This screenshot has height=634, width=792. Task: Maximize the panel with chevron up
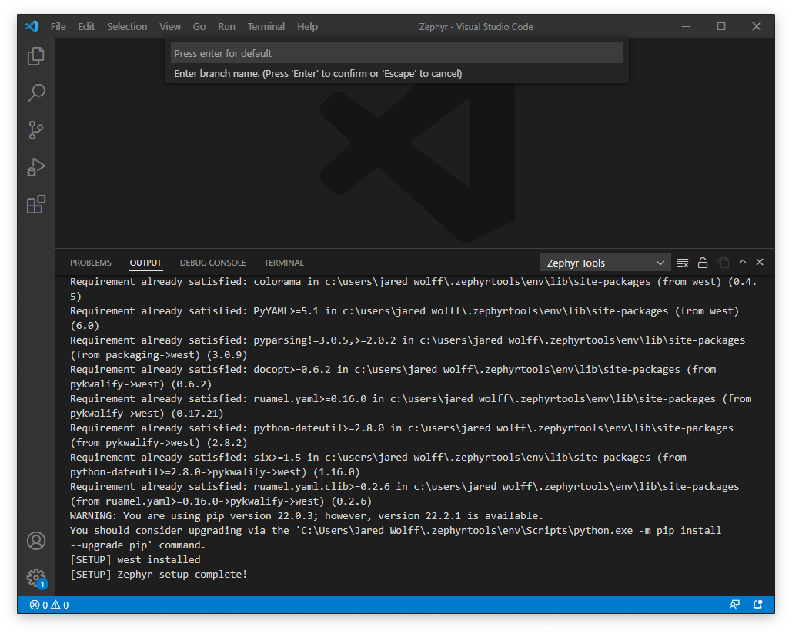point(743,262)
